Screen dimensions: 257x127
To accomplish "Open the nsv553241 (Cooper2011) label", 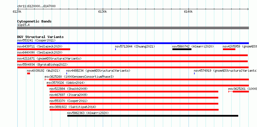I will click(36, 40).
